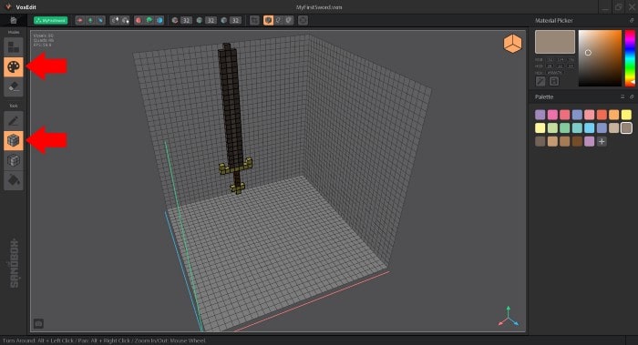This screenshot has width=638, height=345.
Task: Select the wireframe Box tool
Action: coord(14,160)
